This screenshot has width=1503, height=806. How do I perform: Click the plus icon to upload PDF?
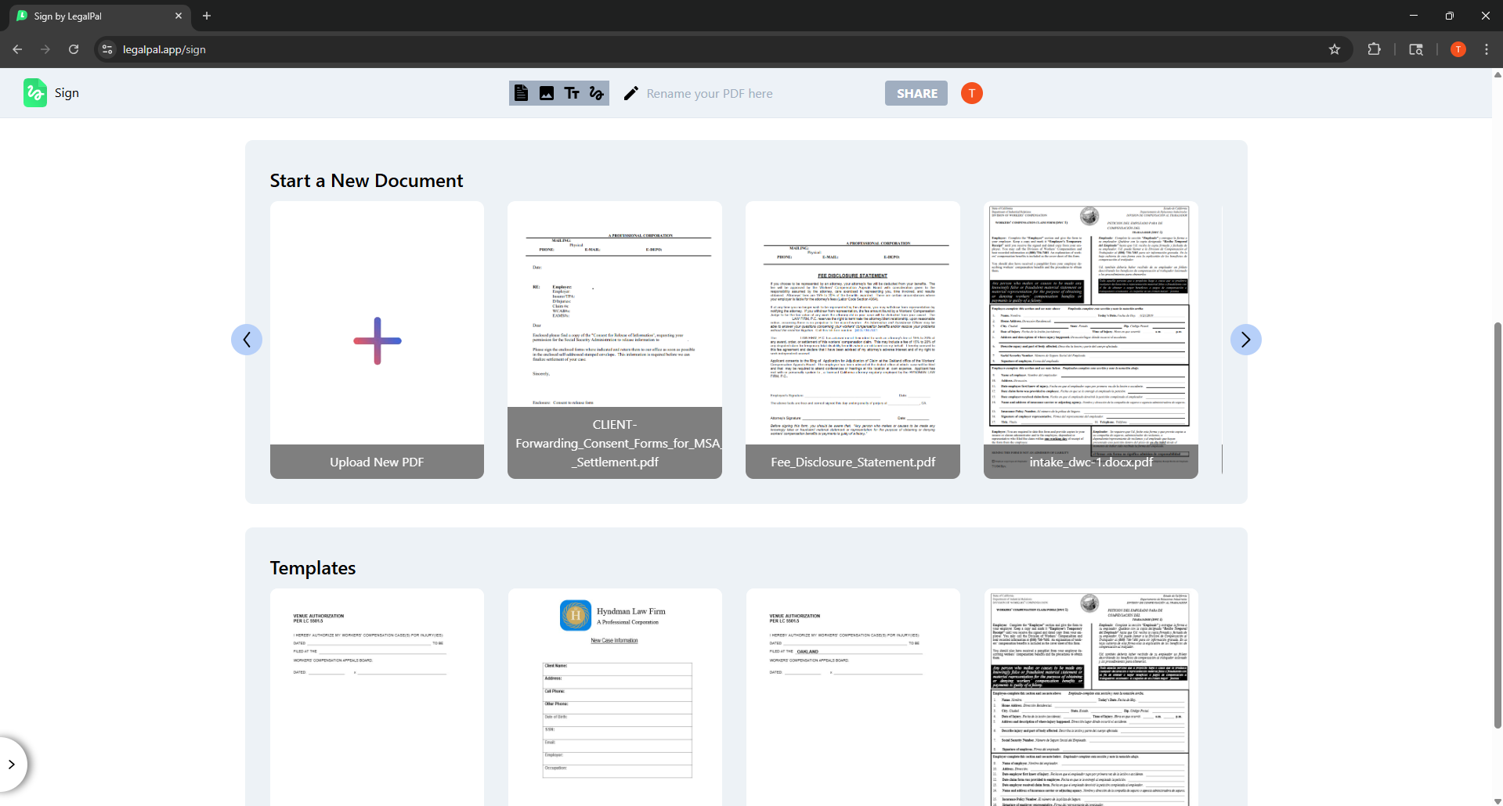[378, 340]
